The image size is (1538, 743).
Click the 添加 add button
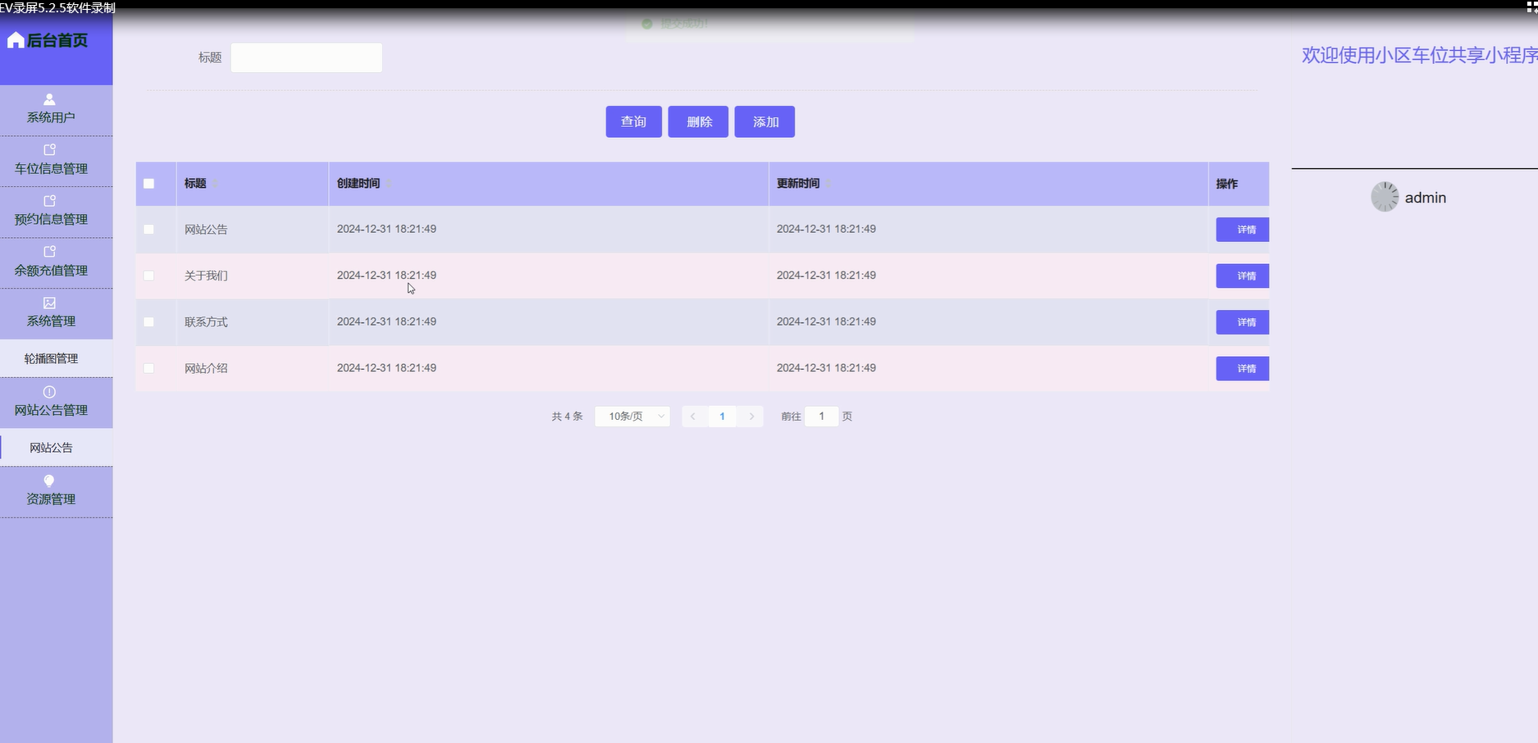(764, 121)
